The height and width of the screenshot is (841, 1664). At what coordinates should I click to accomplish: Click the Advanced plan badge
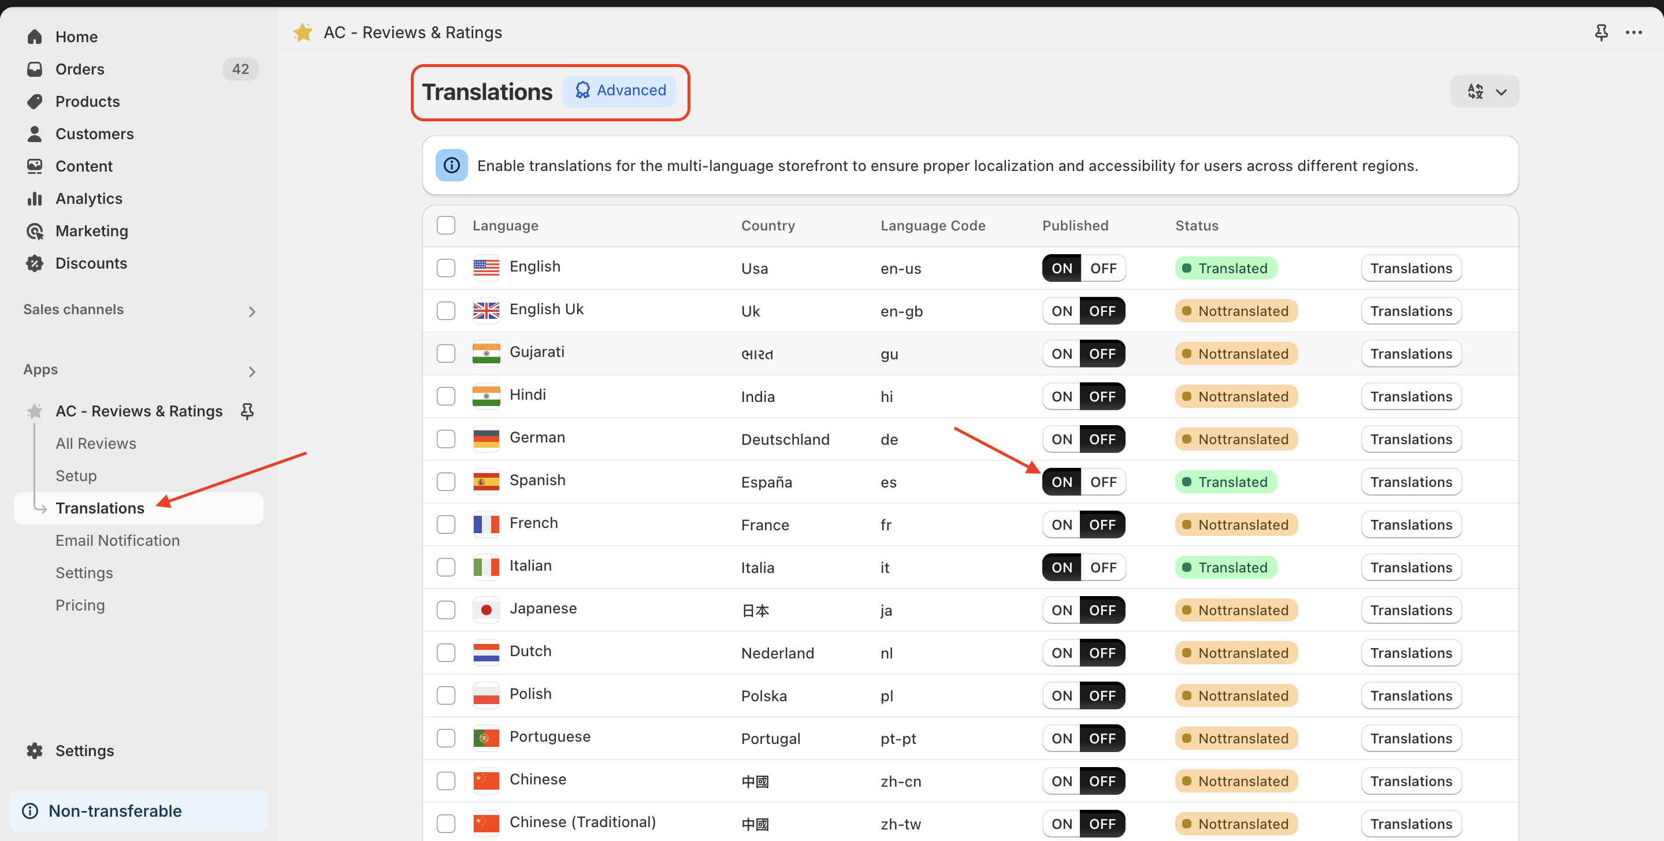click(619, 91)
